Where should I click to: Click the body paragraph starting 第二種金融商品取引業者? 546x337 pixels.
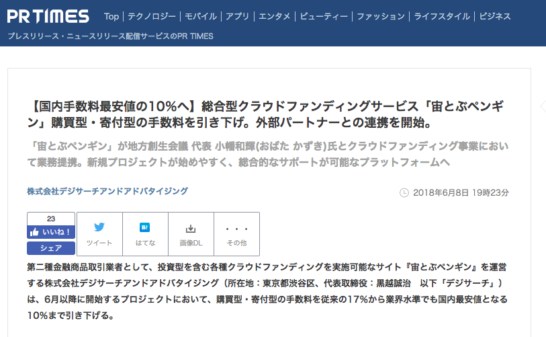pyautogui.click(x=267, y=291)
